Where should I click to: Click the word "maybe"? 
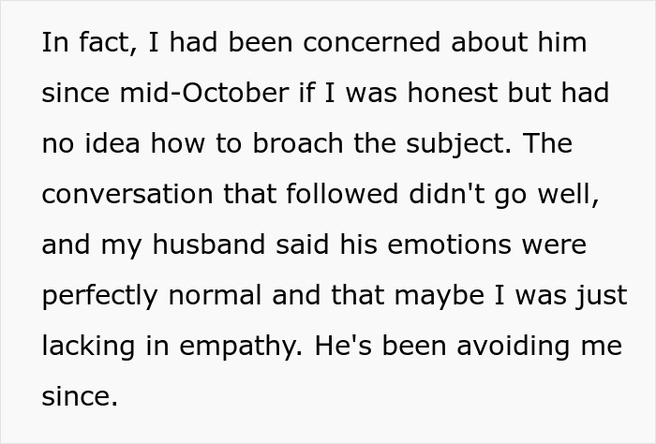point(439,297)
